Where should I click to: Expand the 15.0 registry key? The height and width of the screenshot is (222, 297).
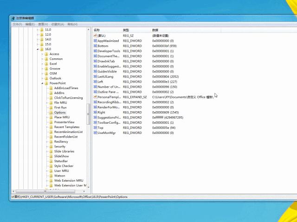tap(38, 44)
